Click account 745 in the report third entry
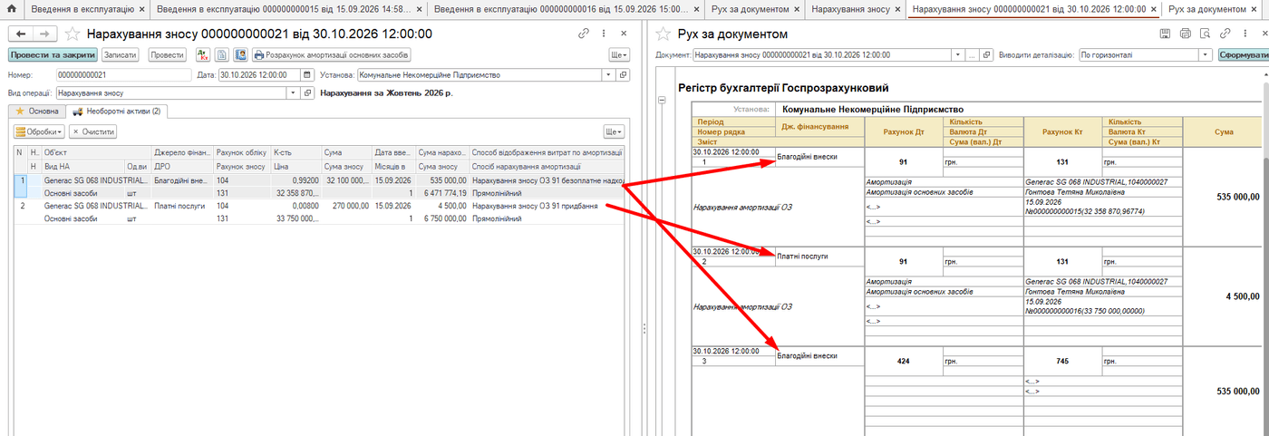1269x436 pixels. (1062, 361)
